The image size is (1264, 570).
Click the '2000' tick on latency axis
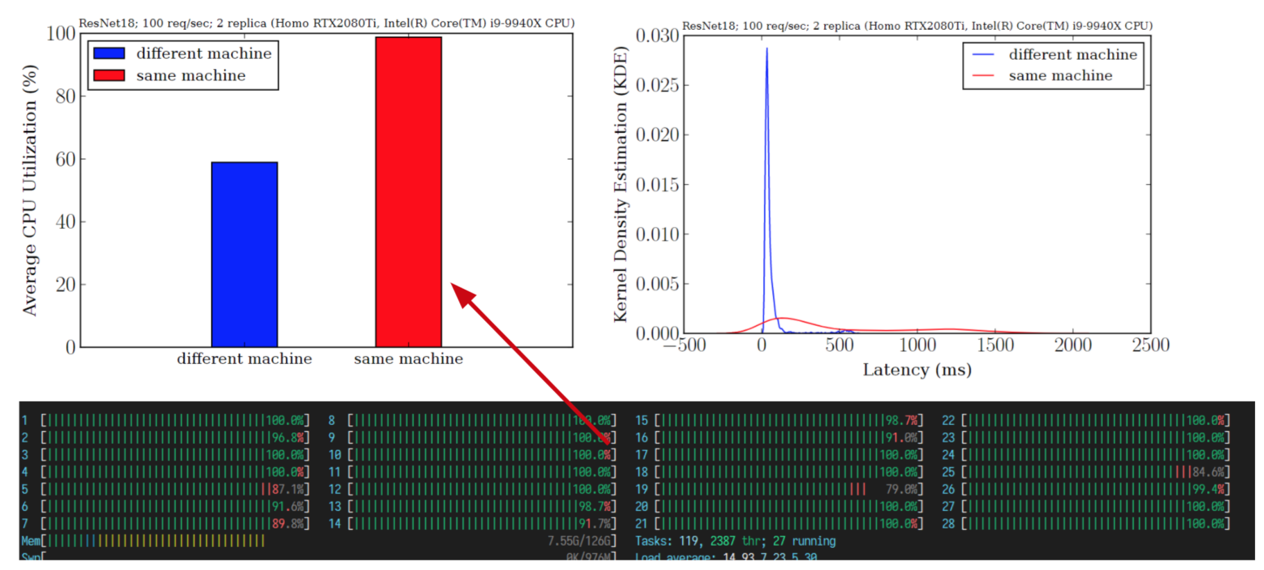(x=1073, y=345)
